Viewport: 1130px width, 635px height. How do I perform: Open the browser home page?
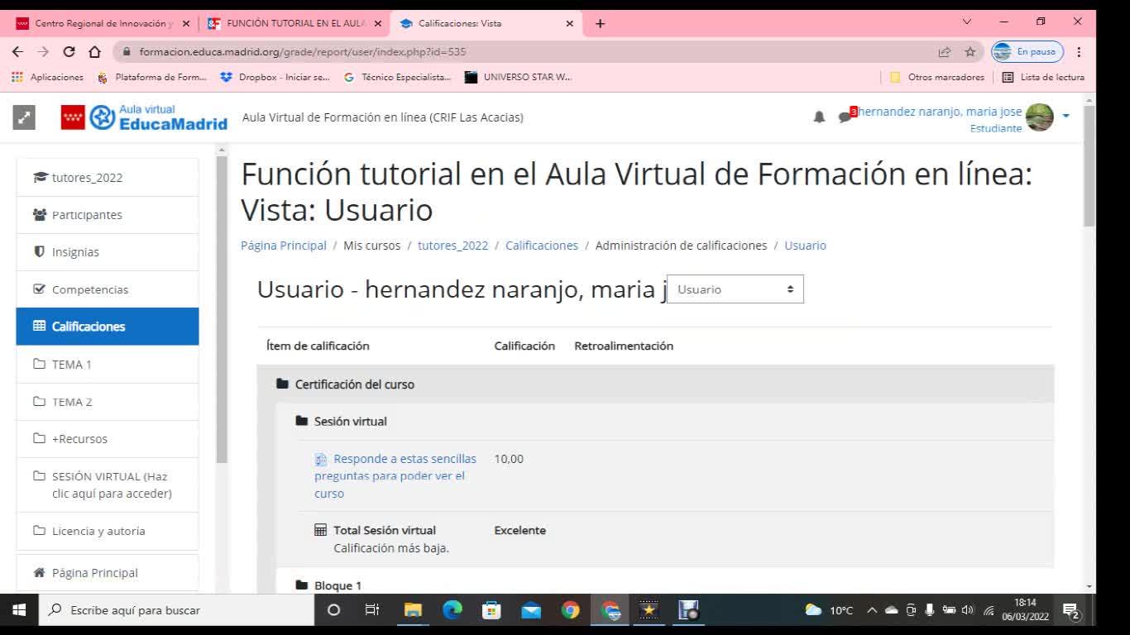pos(94,51)
